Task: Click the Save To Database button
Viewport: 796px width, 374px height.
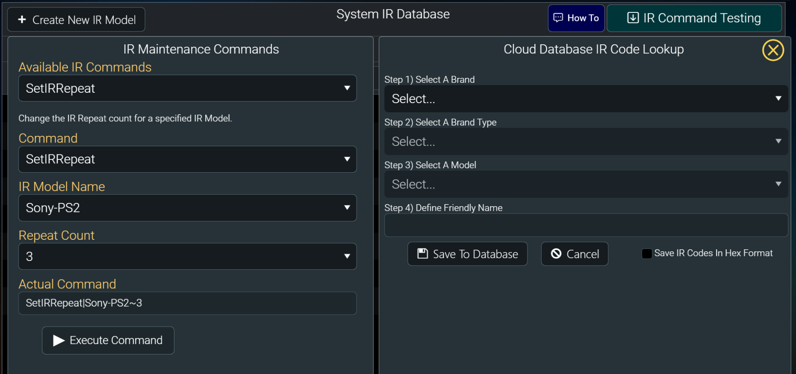Action: [467, 254]
